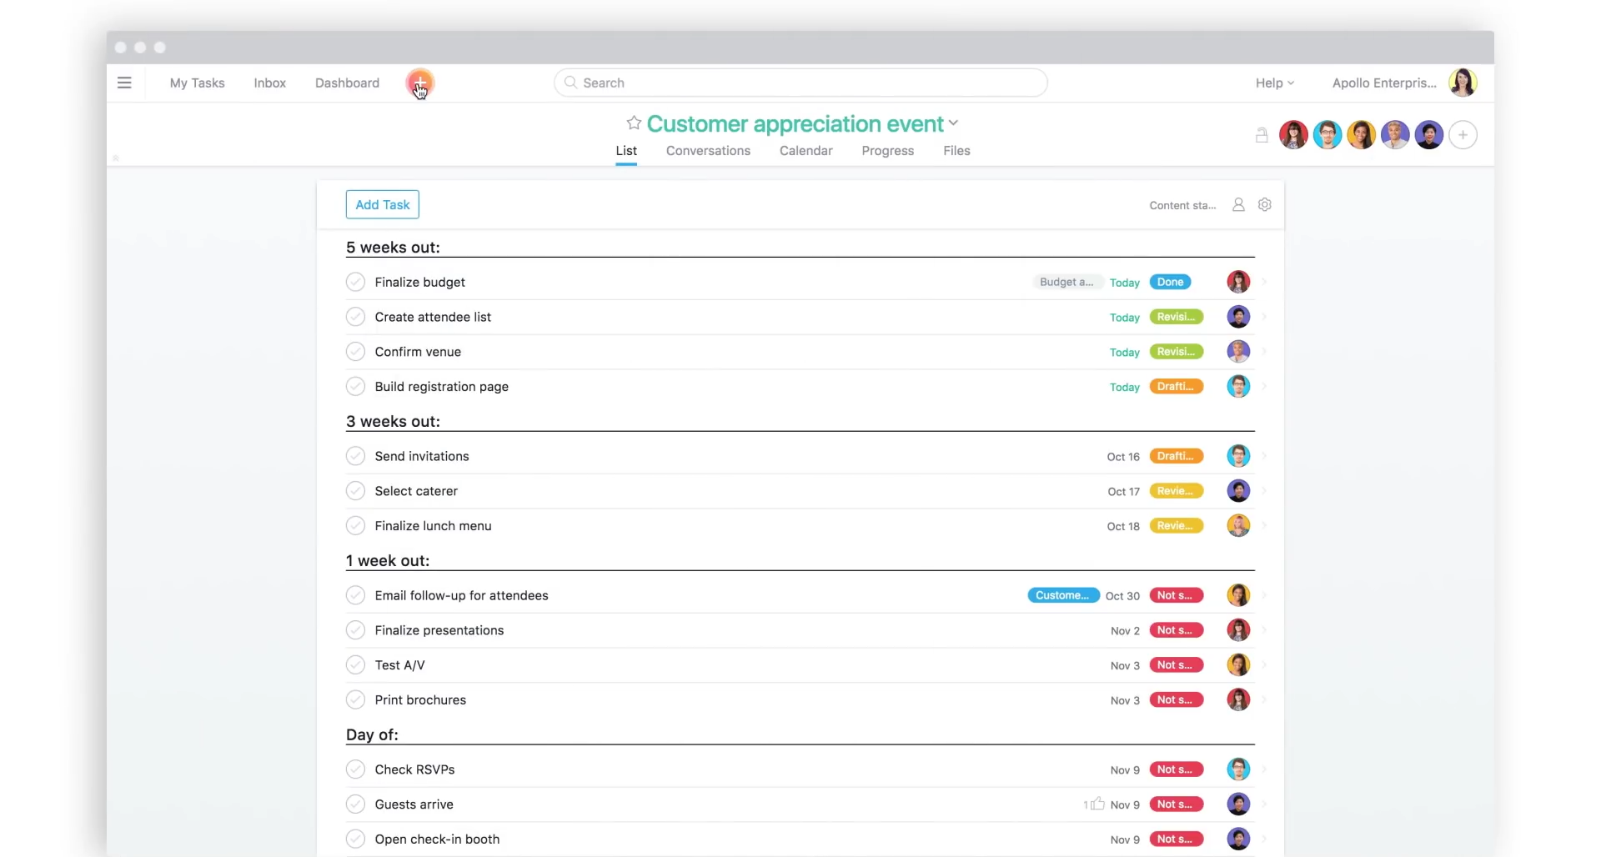Mark Finalize budget task complete
Image resolution: width=1601 pixels, height=857 pixels.
355,282
